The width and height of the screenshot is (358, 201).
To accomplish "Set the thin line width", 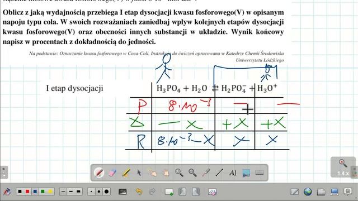I will (63, 192).
